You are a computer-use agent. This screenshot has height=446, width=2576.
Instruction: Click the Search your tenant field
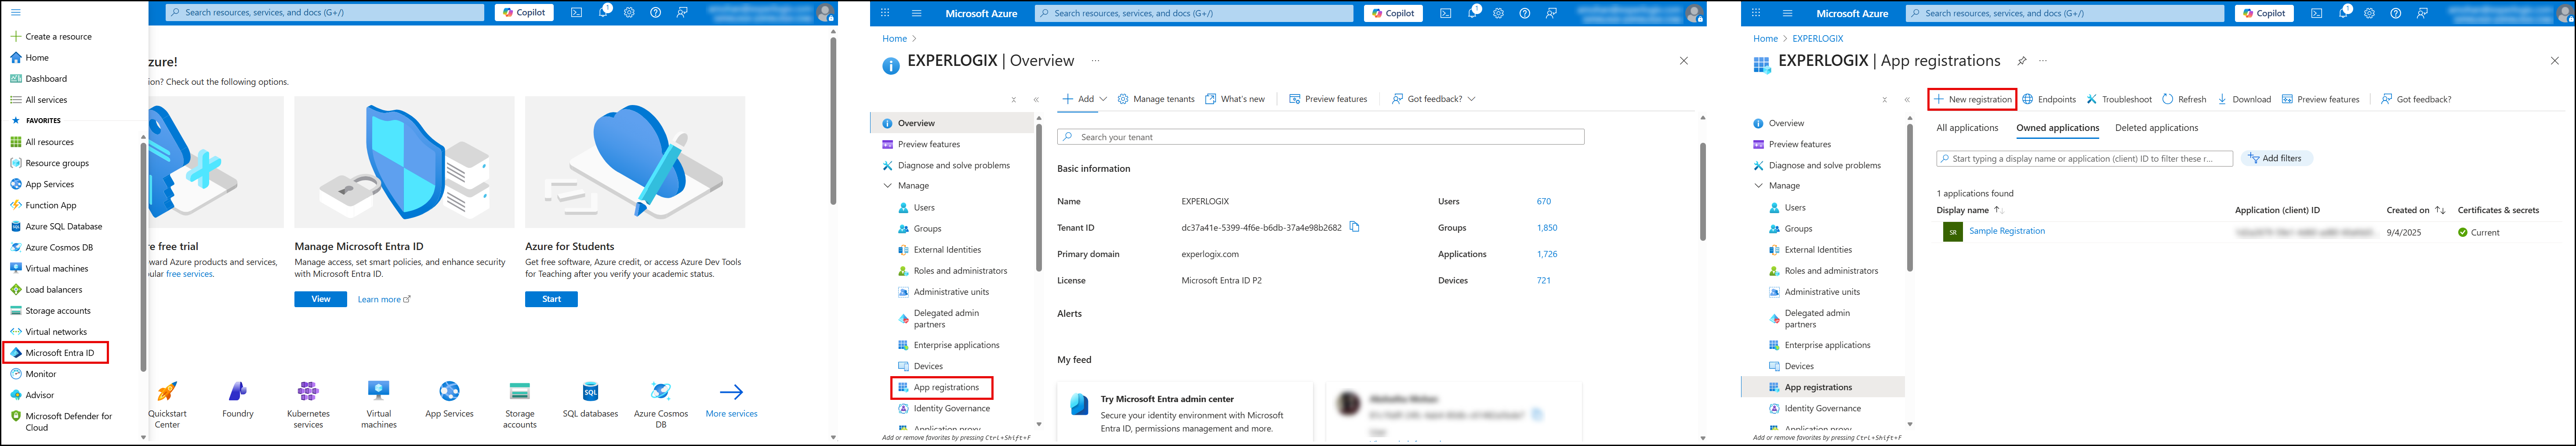(1320, 137)
